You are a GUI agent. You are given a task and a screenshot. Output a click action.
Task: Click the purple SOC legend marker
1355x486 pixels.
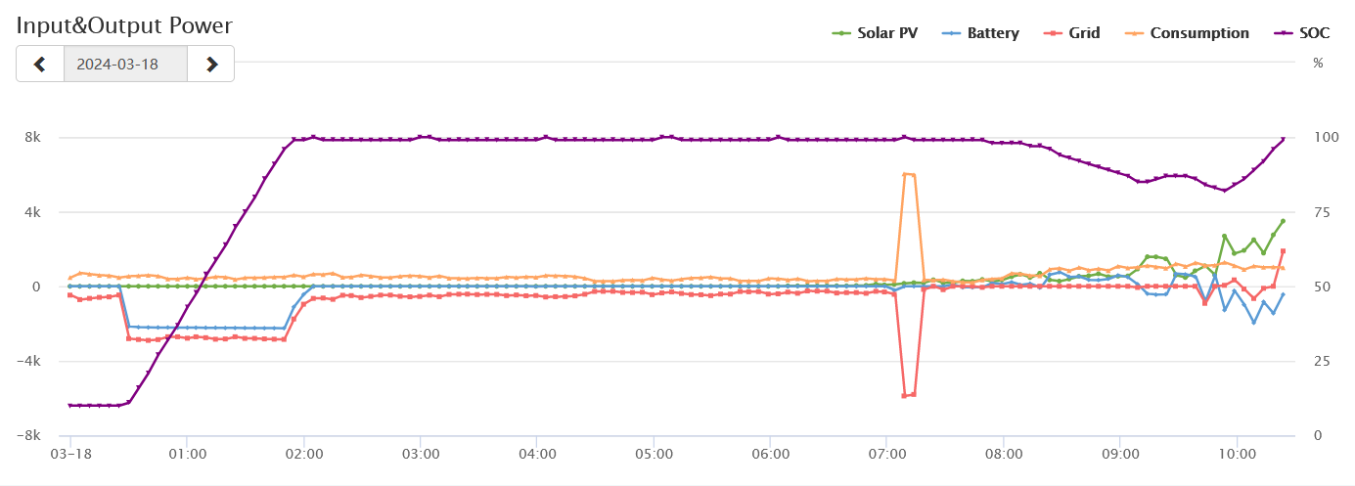(x=1283, y=33)
